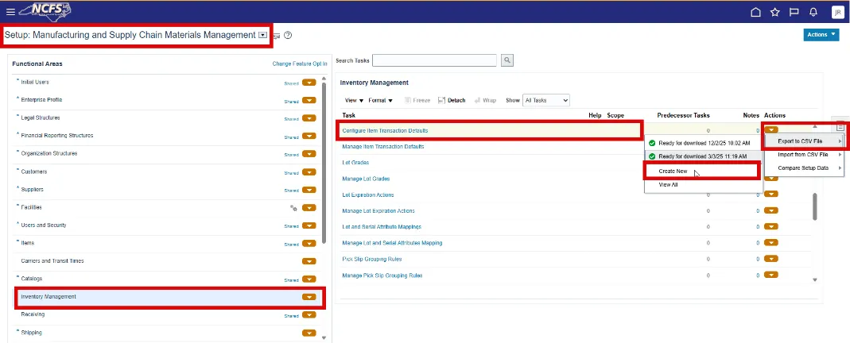Open Shipping actions dropdown
Viewport: 850px width, 343px height.
[309, 333]
